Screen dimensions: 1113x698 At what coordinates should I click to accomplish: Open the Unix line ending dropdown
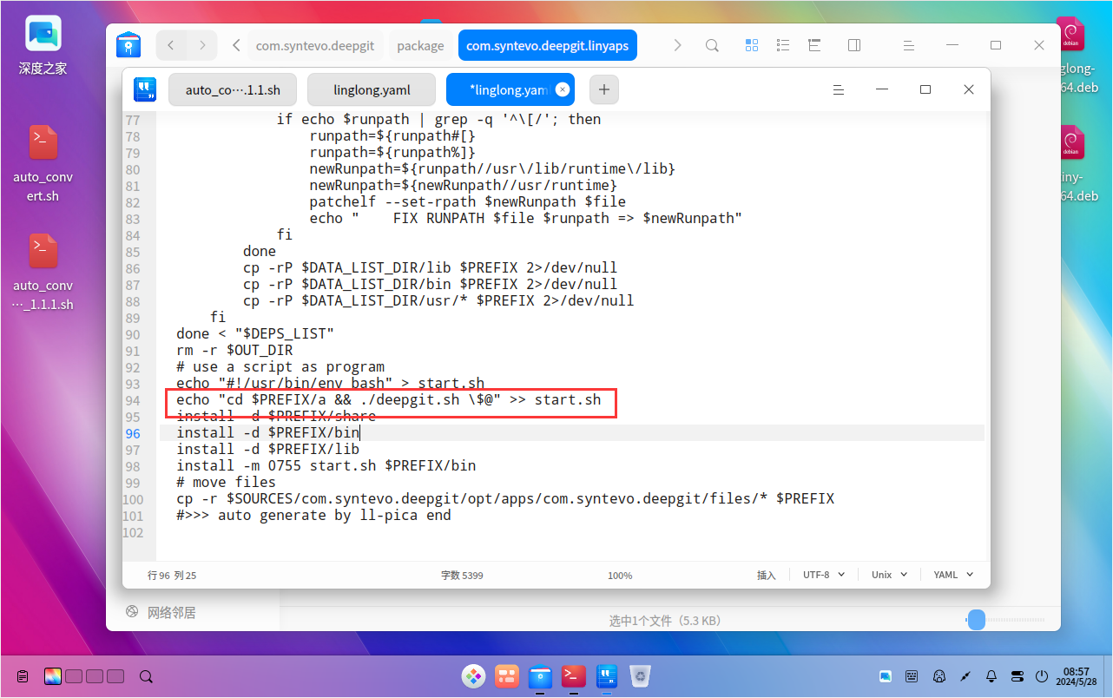click(889, 575)
